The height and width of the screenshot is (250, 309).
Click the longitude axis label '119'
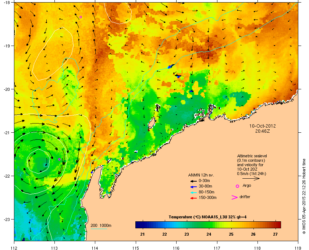(x=298, y=248)
